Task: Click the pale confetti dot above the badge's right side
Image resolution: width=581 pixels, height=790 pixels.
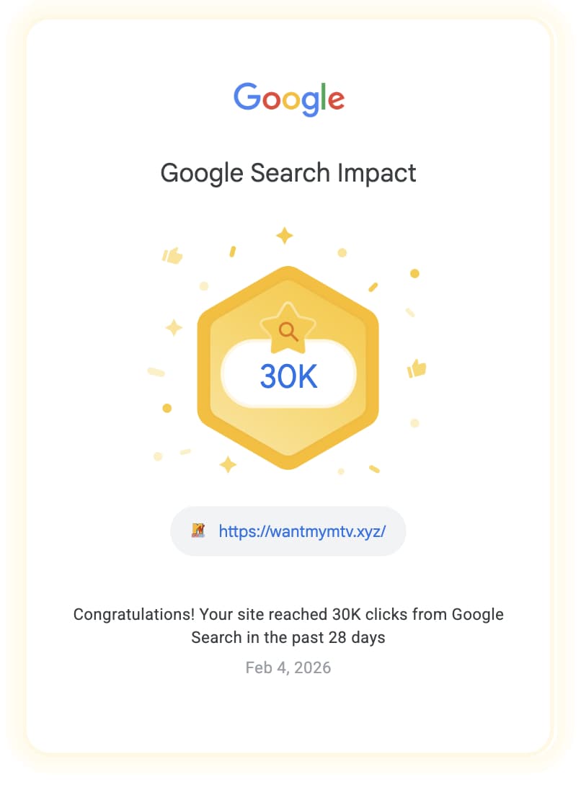Action: 342,252
